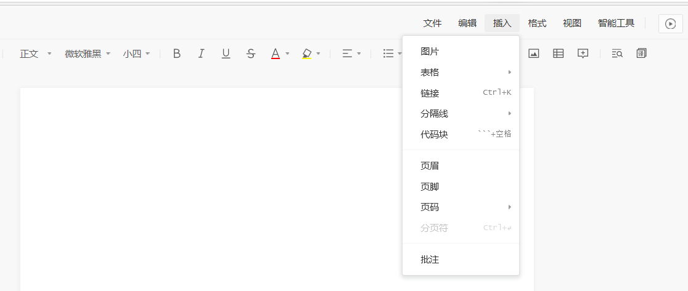
Task: Expand the 分隔线 submenu
Action: pyautogui.click(x=461, y=114)
